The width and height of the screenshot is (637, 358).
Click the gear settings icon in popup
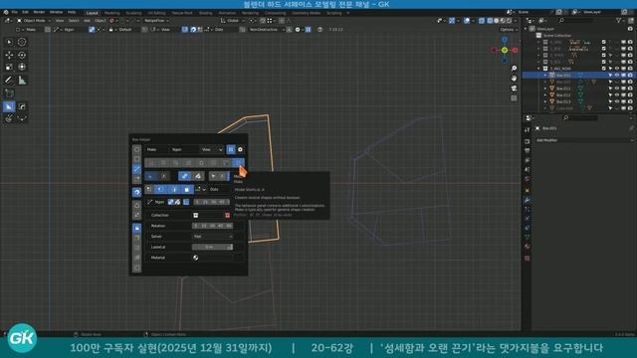[240, 150]
